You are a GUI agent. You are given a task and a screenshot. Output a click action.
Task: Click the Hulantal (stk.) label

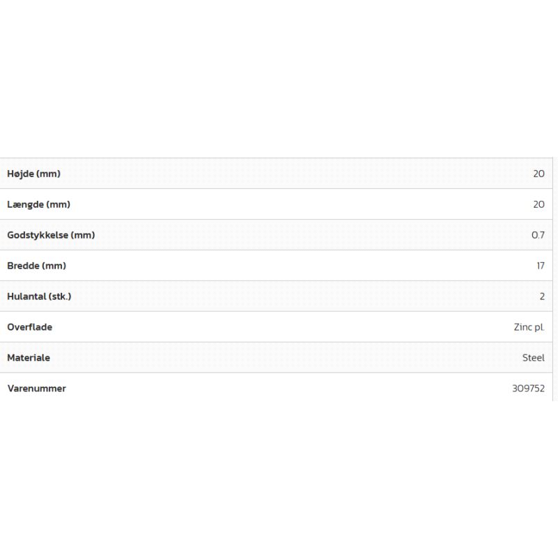pyautogui.click(x=39, y=296)
